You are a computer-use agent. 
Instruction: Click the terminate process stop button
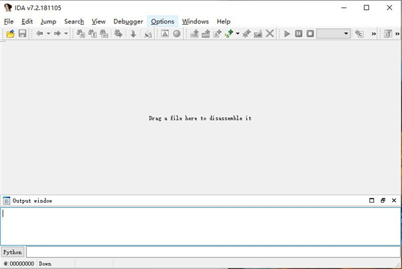pyautogui.click(x=310, y=33)
